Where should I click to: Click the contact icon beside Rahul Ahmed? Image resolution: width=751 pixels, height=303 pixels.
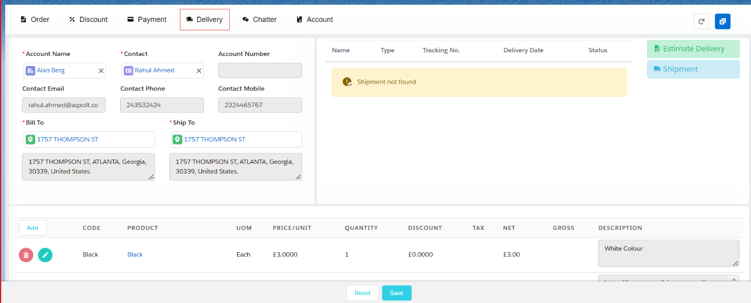coord(128,71)
